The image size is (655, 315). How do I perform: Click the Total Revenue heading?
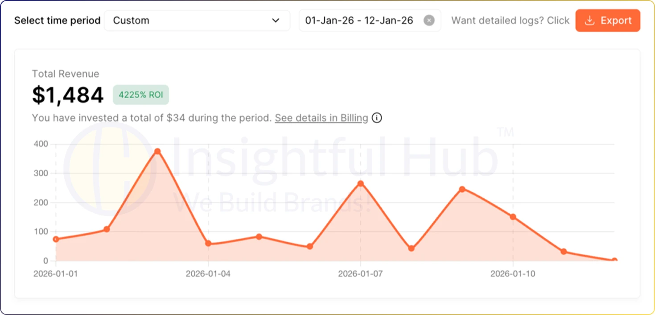tap(66, 74)
